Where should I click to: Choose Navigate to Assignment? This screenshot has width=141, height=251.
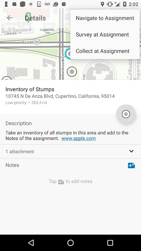click(105, 18)
